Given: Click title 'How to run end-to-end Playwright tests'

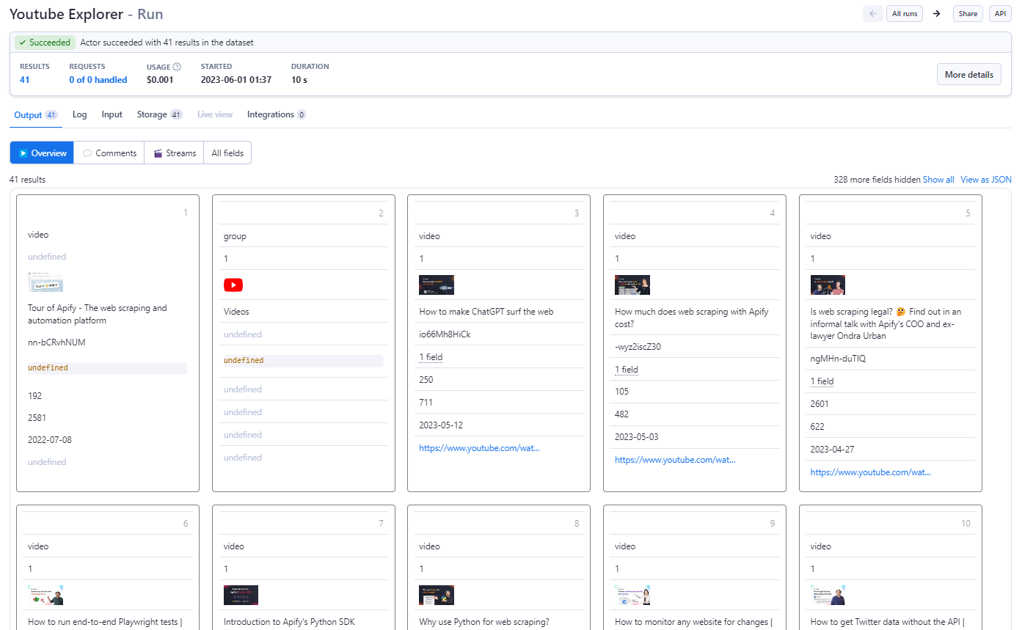Looking at the screenshot, I should coord(105,622).
